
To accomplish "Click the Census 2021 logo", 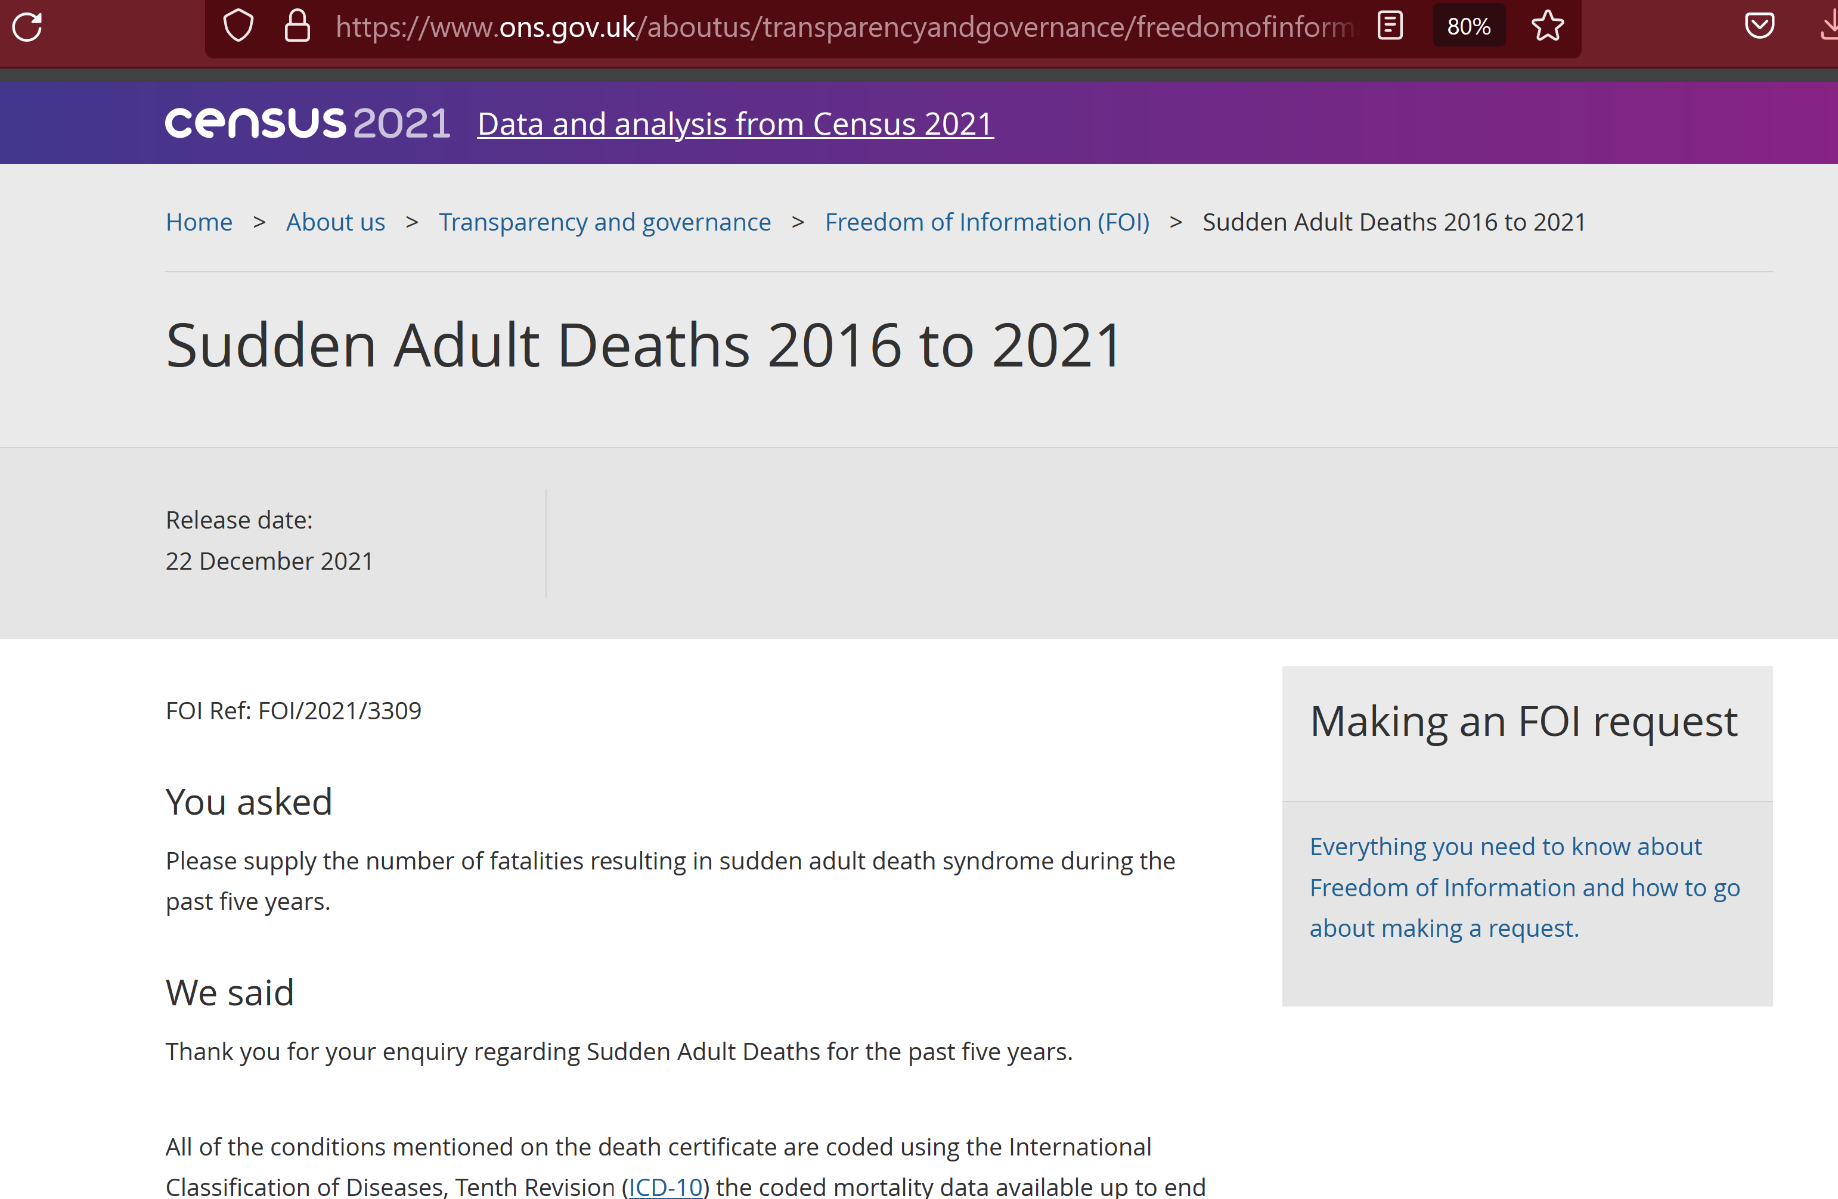I will pyautogui.click(x=308, y=123).
